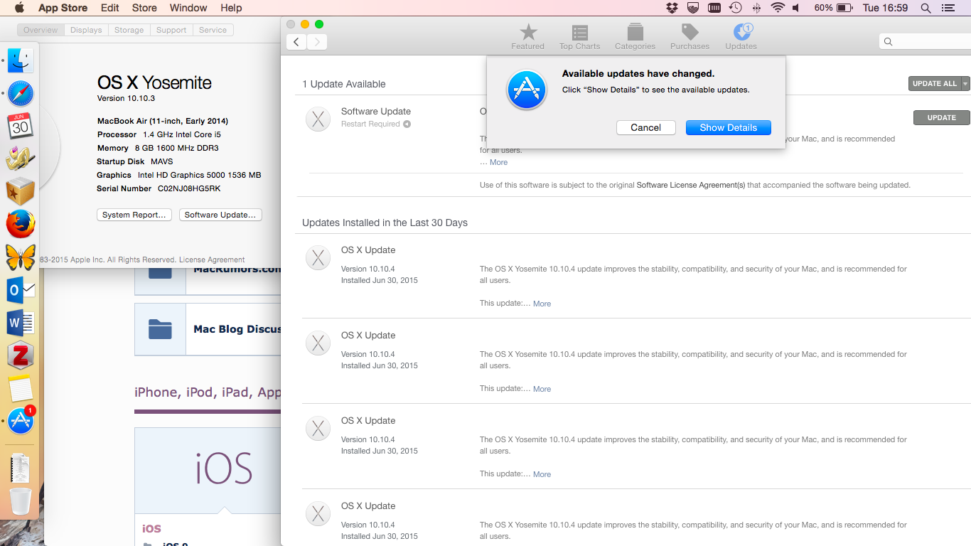The height and width of the screenshot is (546, 971).
Task: Open the App Store menu
Action: [x=63, y=8]
